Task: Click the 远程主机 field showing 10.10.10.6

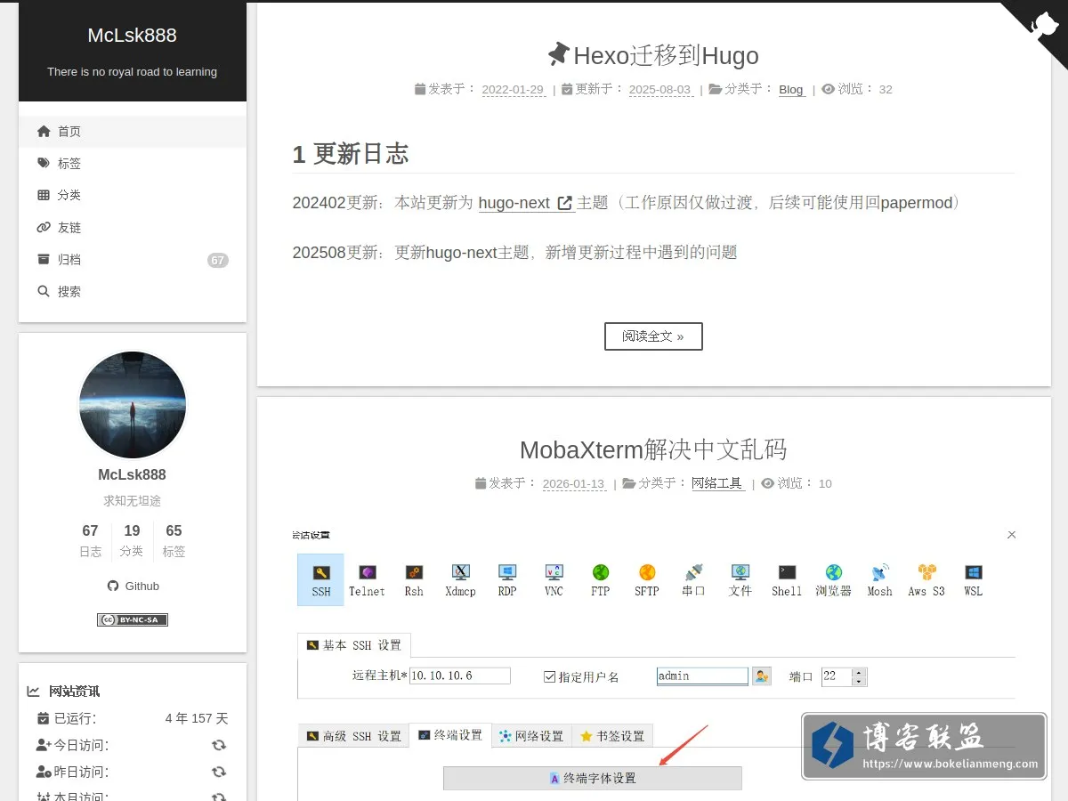Action: click(460, 676)
